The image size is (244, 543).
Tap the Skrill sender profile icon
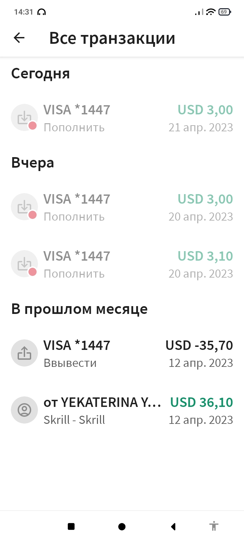point(24,410)
